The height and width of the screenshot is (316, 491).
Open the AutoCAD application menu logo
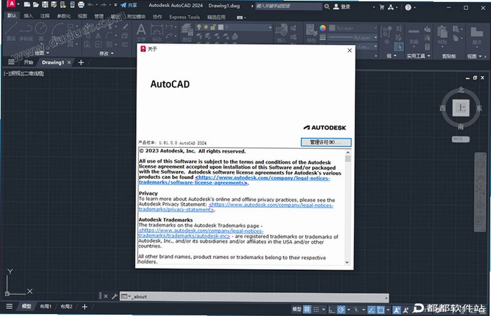point(11,4)
